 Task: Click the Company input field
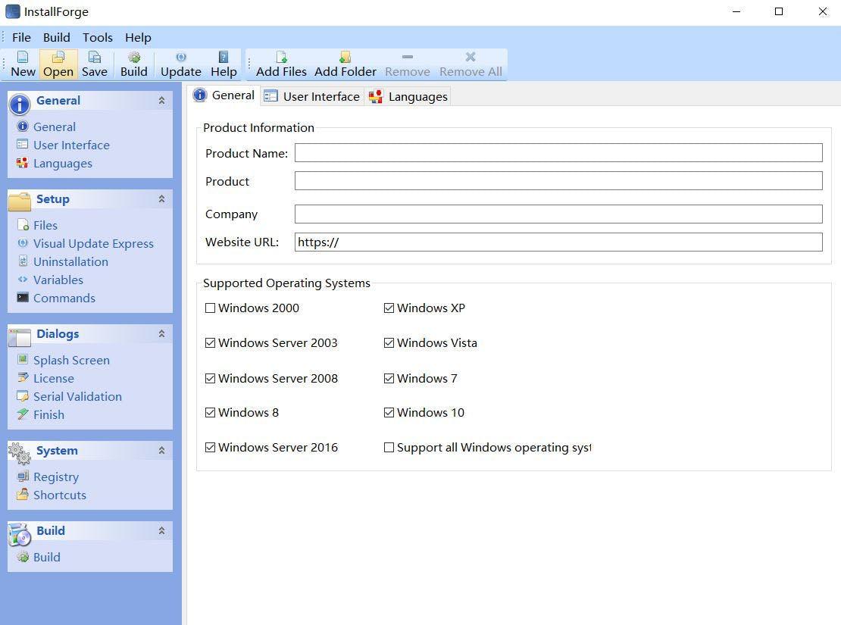pos(558,214)
